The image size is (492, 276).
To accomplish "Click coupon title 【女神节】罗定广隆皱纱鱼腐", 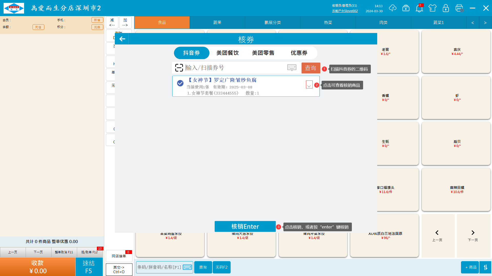I will [x=222, y=80].
